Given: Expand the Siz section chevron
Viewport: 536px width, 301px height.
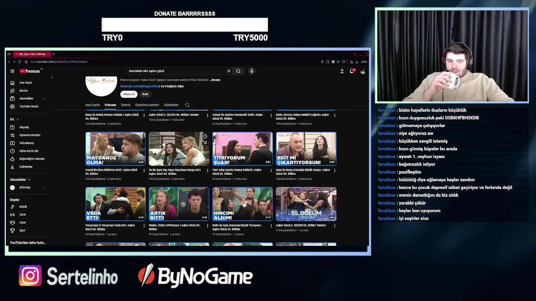Looking at the screenshot, I should (x=18, y=120).
